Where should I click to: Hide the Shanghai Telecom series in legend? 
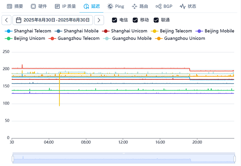click(x=28, y=31)
